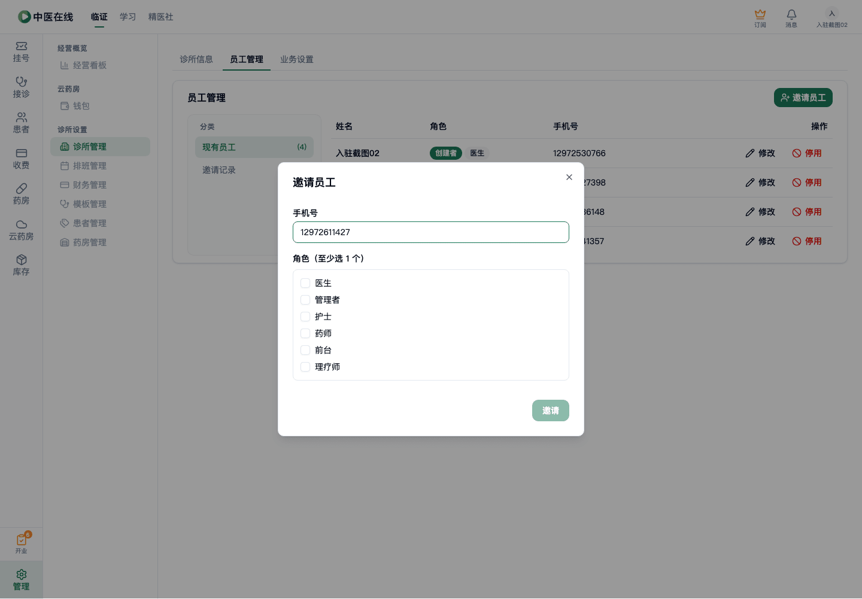Image resolution: width=862 pixels, height=599 pixels.
Task: Check the 护士 role checkbox
Action: 305,317
